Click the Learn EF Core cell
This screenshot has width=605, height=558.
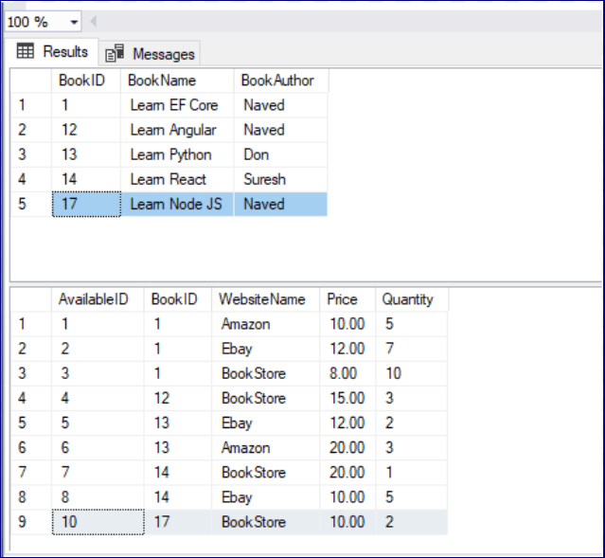click(174, 105)
